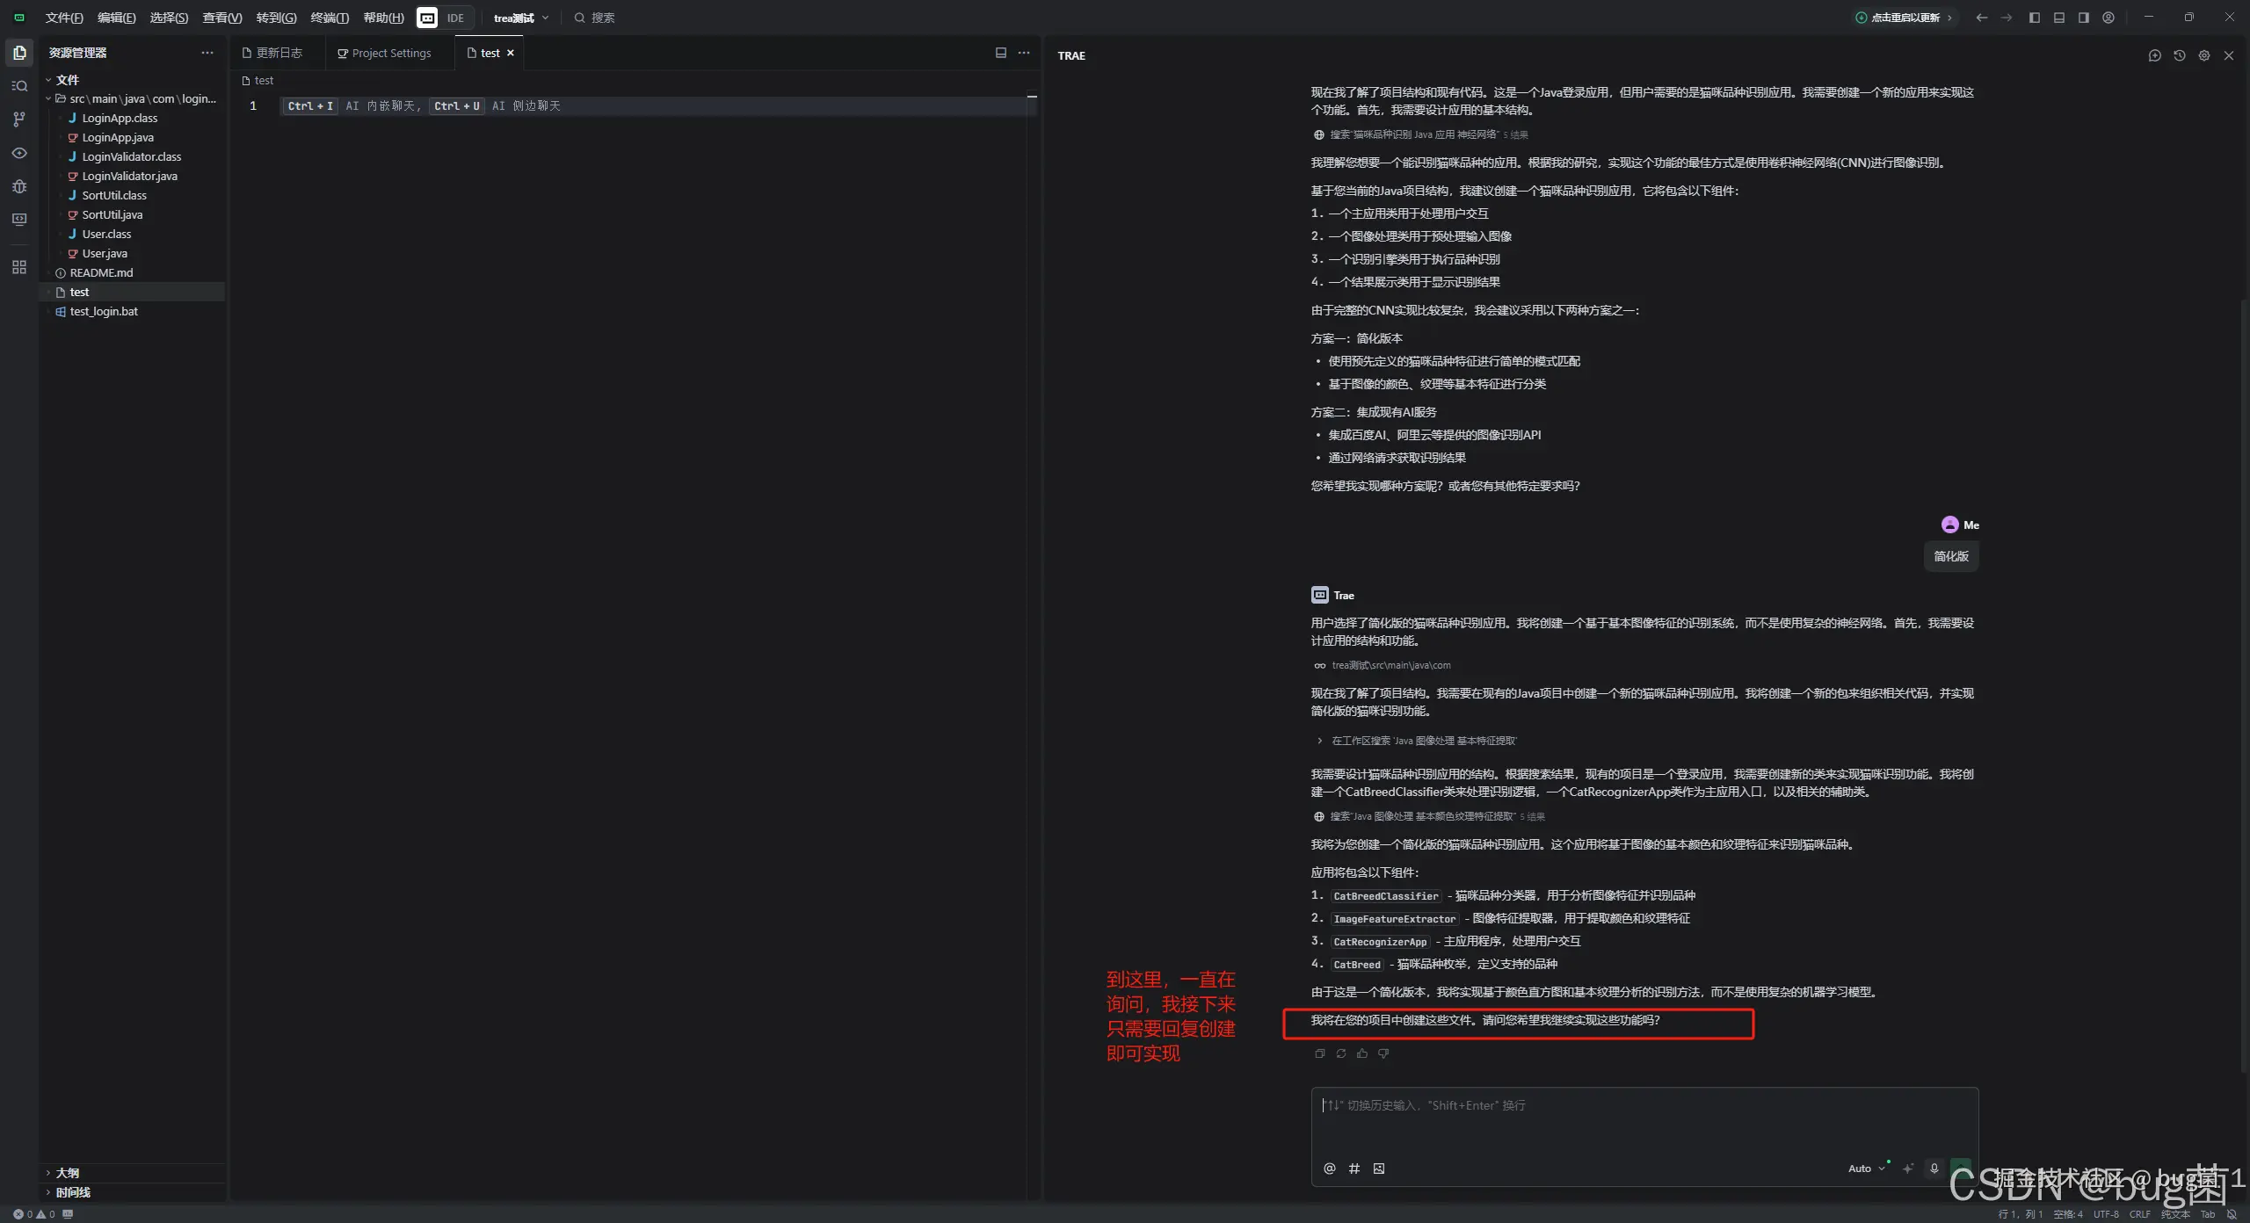Toggle the bottom panel layout button
This screenshot has height=1223, width=2250.
(x=2058, y=18)
